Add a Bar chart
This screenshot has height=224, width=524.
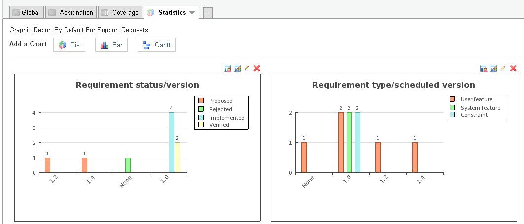pyautogui.click(x=111, y=45)
